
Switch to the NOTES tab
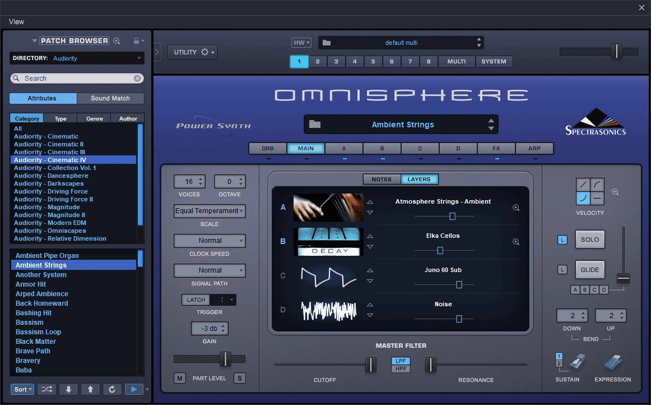tap(382, 179)
